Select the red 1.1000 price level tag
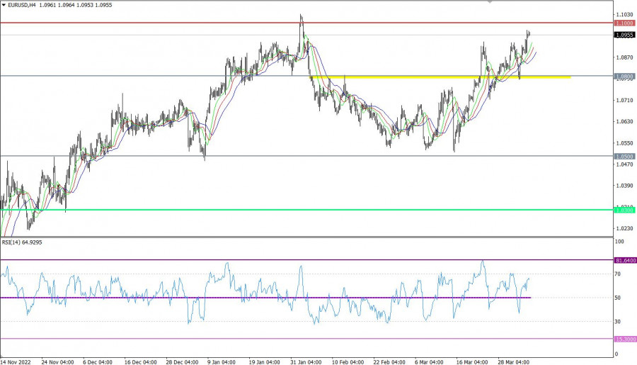The image size is (637, 365). (624, 23)
